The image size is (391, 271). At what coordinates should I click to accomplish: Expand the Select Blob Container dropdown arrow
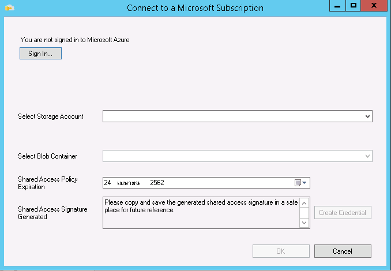pos(368,156)
